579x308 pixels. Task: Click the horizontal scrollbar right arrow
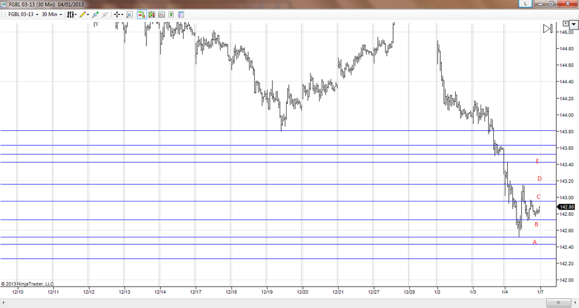pos(575,303)
